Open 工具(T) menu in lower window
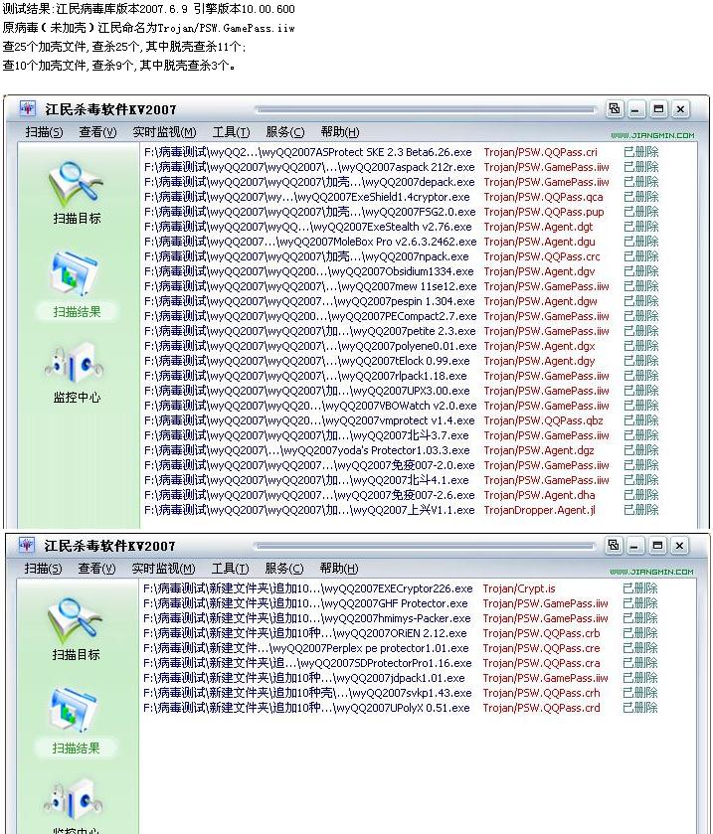Image resolution: width=713 pixels, height=834 pixels. pos(230,568)
